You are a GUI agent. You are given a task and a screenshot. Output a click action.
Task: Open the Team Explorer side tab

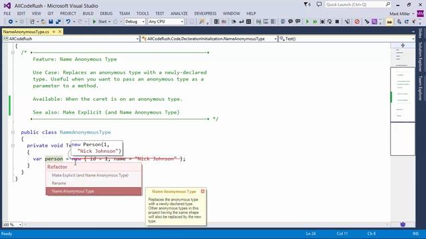[x=420, y=88]
